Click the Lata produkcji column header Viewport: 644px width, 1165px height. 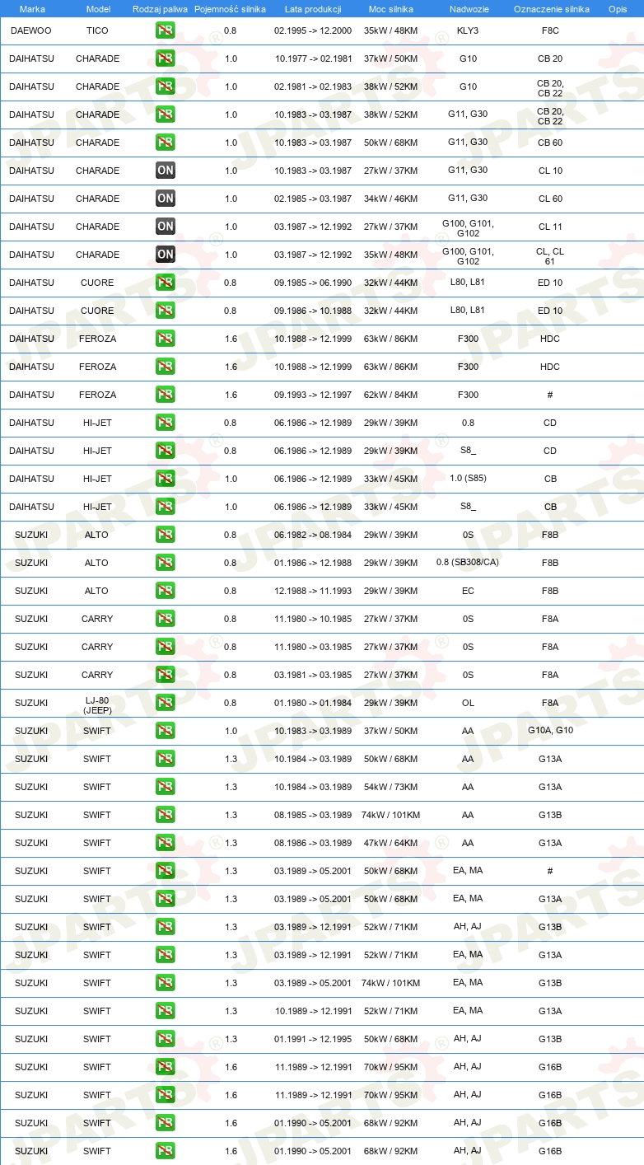pyautogui.click(x=313, y=9)
